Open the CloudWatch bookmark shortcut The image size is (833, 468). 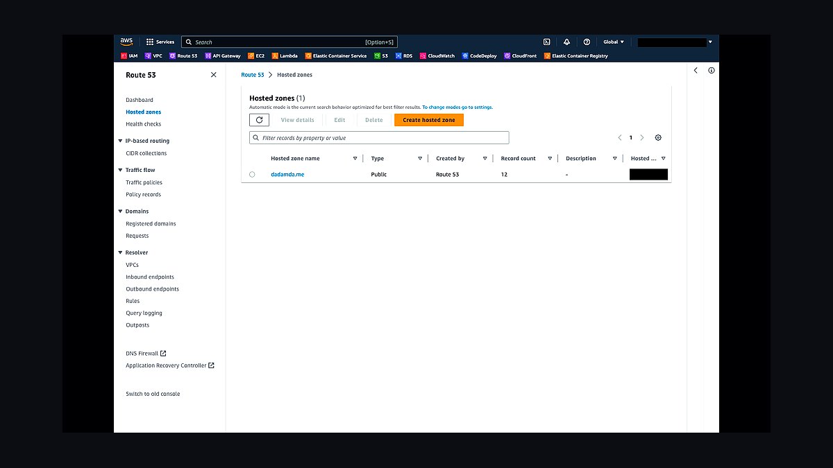(x=437, y=55)
